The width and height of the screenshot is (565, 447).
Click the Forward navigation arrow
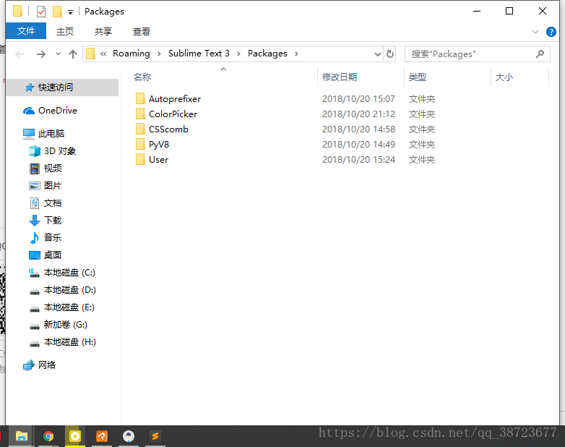[41, 54]
